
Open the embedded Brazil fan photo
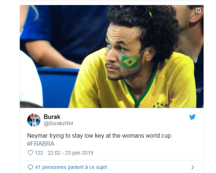tap(112, 56)
